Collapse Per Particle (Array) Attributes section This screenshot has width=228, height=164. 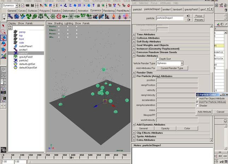pos(134,76)
